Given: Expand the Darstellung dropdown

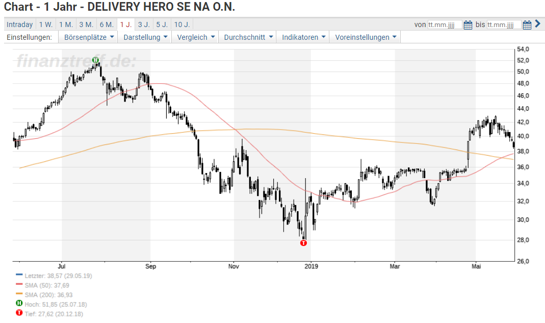Looking at the screenshot, I should 145,37.
